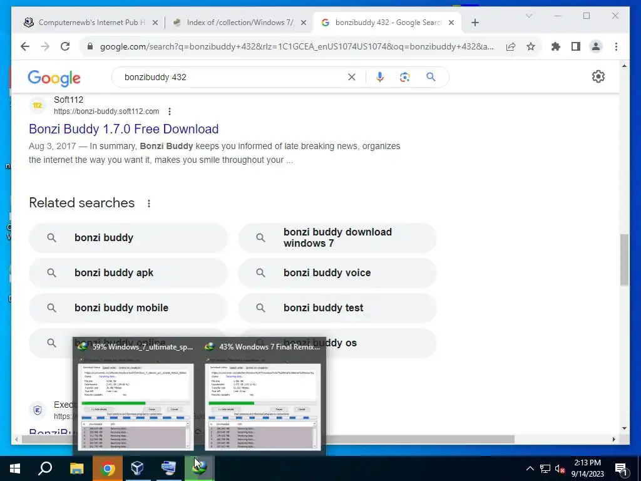Bookmark this page with the star icon
This screenshot has width=641, height=481.
(x=531, y=46)
